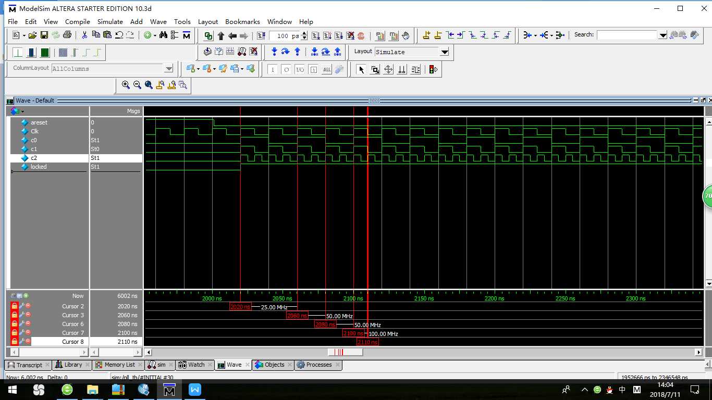This screenshot has width=712, height=400.
Task: Save using the floppy disk icon
Action: pos(44,35)
